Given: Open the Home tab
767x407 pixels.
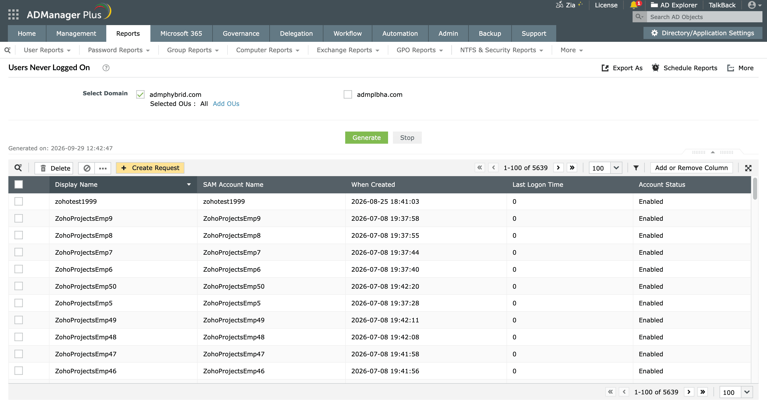Looking at the screenshot, I should pyautogui.click(x=27, y=33).
